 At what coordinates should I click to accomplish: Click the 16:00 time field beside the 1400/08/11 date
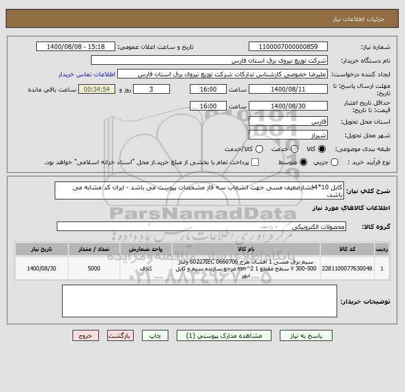[x=208, y=89]
